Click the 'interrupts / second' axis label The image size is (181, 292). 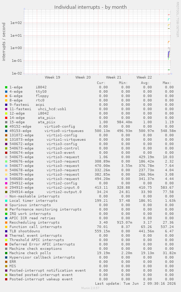pyautogui.click(x=4, y=42)
